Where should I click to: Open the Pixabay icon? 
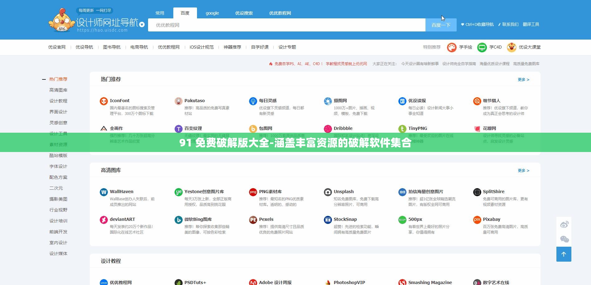(x=477, y=220)
